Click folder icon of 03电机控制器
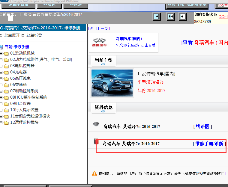This screenshot has height=187, width=228. [x=6, y=66]
